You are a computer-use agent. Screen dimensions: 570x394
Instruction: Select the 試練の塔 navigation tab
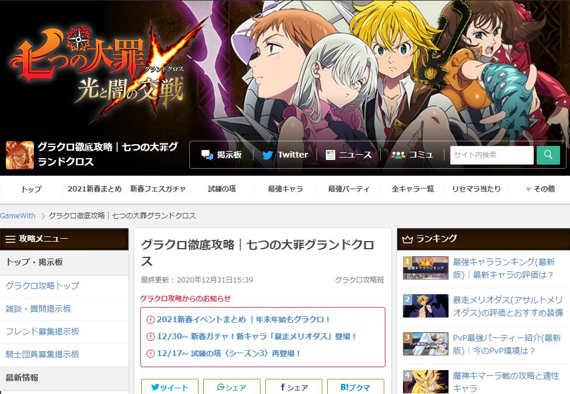[222, 189]
